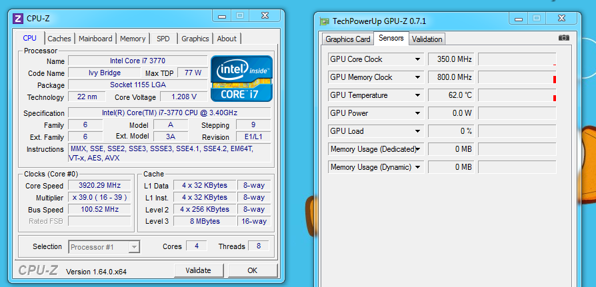The image size is (596, 287).
Task: Click the 0.0 W GPU power value
Action: click(x=451, y=113)
